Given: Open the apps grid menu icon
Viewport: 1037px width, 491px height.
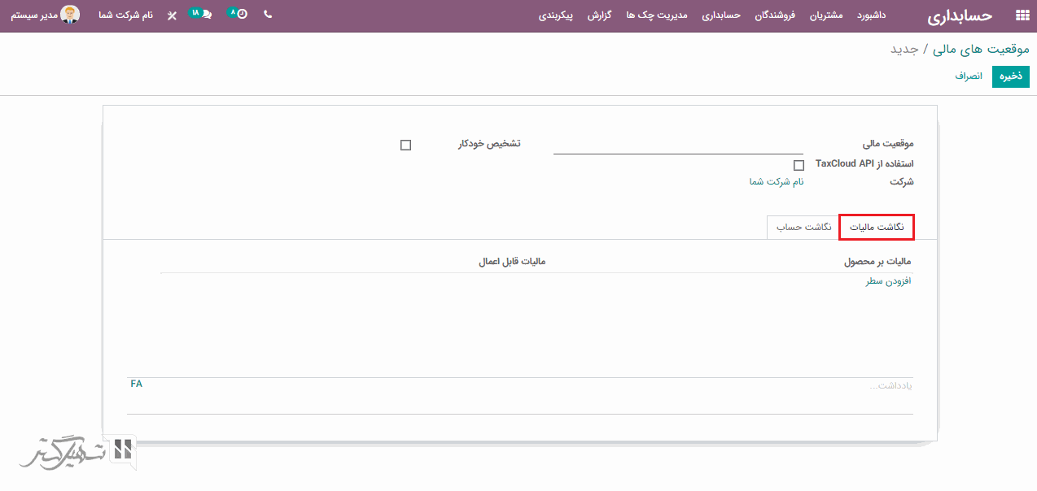Looking at the screenshot, I should point(1022,15).
